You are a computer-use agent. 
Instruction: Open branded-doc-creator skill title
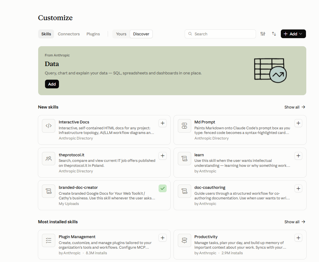(x=78, y=187)
